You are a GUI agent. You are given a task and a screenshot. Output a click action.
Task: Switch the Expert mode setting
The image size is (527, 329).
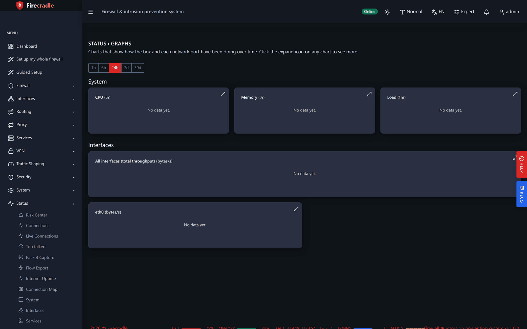point(464,12)
